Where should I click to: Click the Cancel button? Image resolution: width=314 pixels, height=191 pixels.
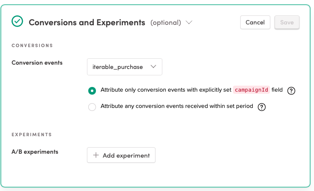click(255, 22)
